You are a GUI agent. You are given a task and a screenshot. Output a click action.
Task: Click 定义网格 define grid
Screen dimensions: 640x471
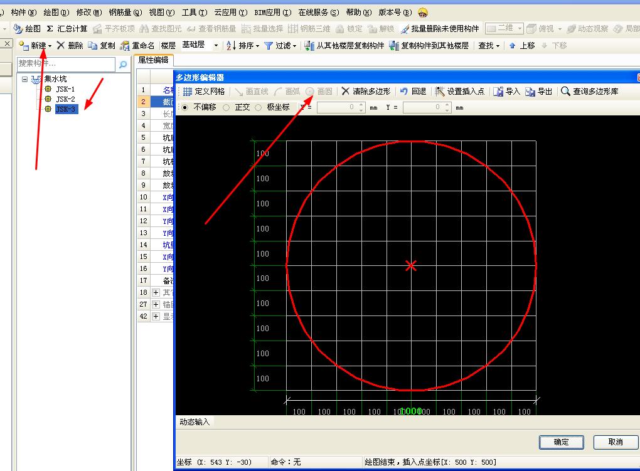click(x=204, y=92)
